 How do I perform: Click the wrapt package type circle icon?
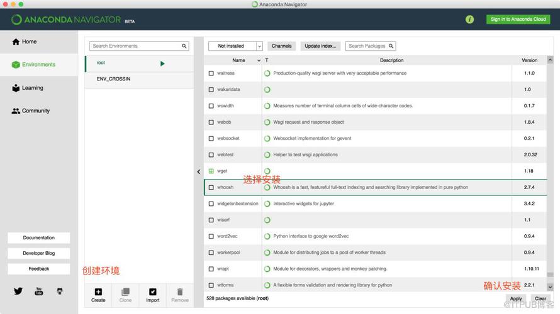[267, 269]
